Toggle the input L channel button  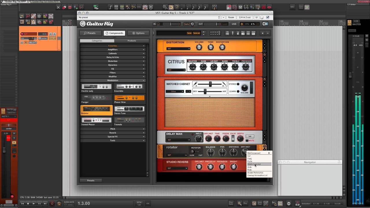pyautogui.click(x=158, y=24)
